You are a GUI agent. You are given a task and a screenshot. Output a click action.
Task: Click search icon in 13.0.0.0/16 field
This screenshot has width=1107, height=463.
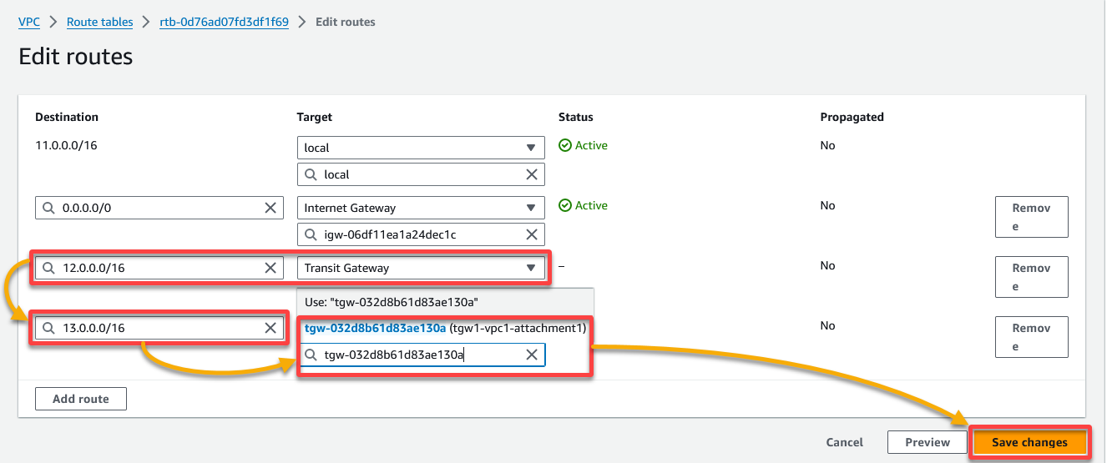(48, 328)
